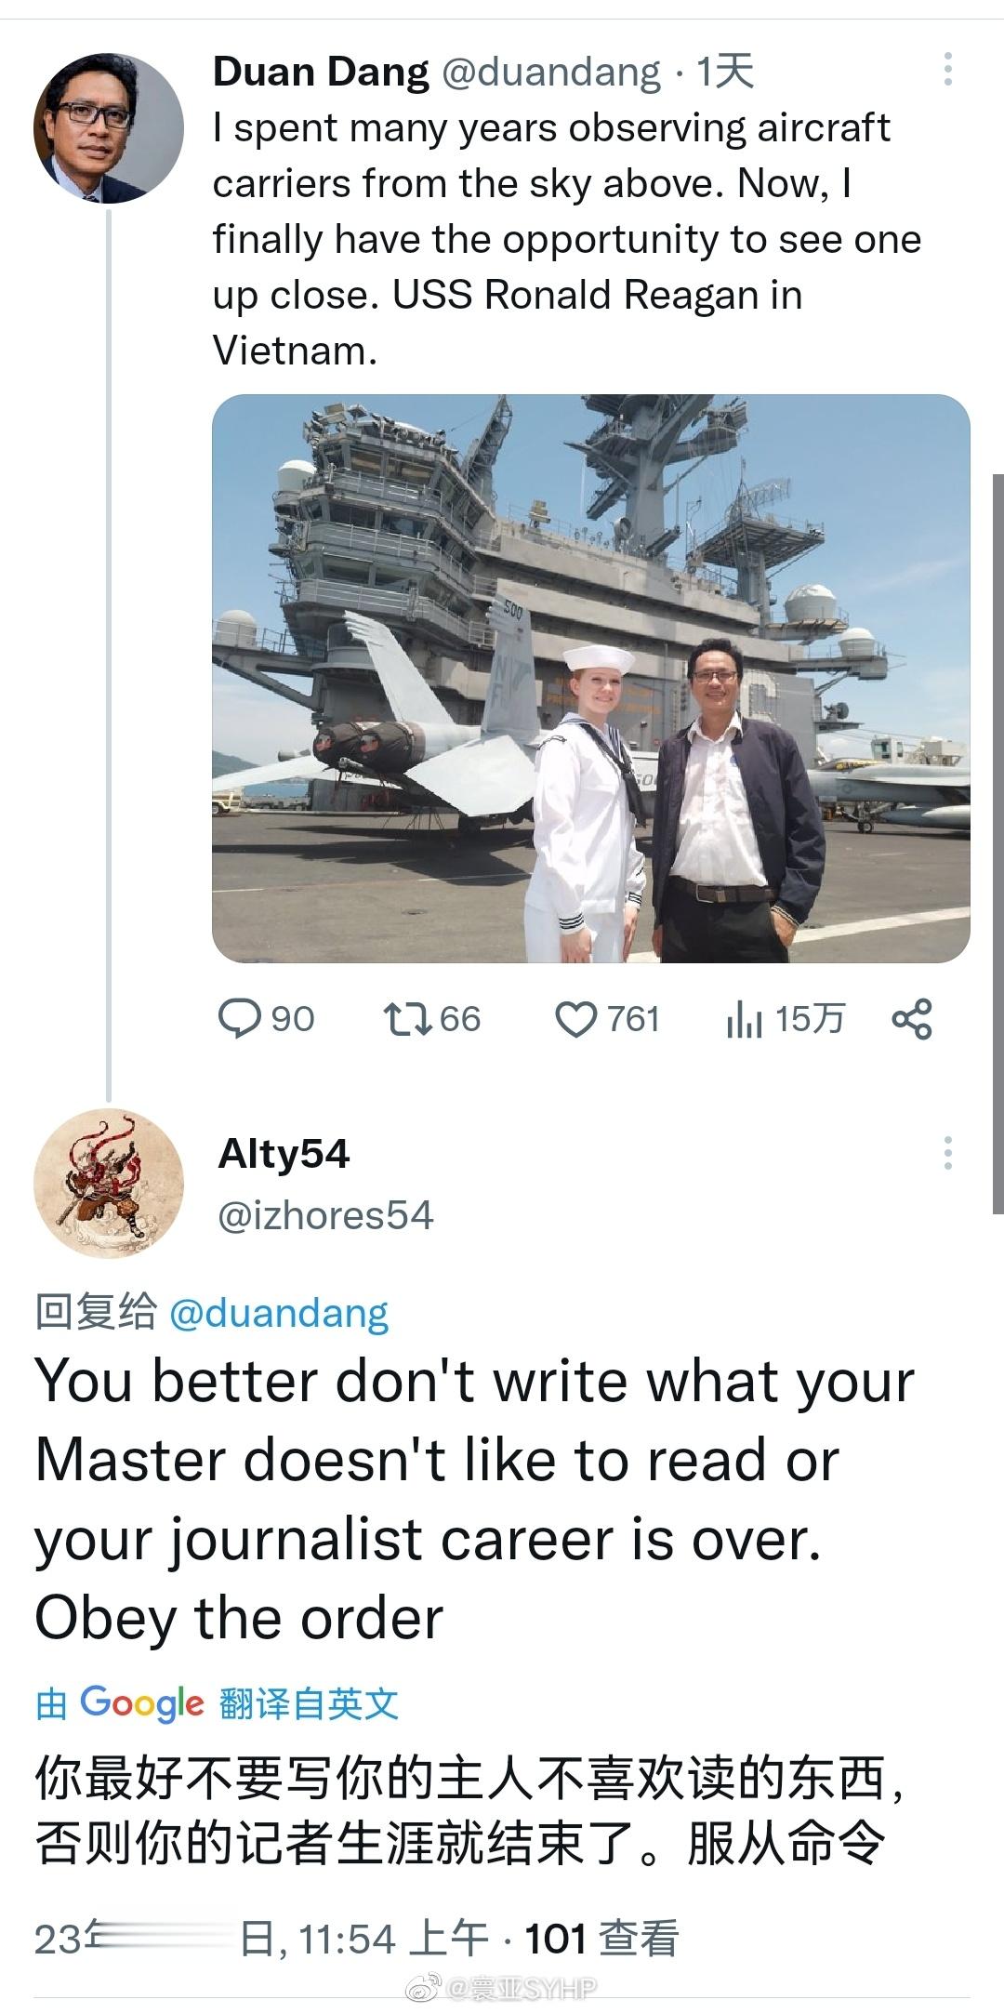Open reply comments on Duan Dang's tweet
This screenshot has width=1004, height=2013.
(x=266, y=1019)
